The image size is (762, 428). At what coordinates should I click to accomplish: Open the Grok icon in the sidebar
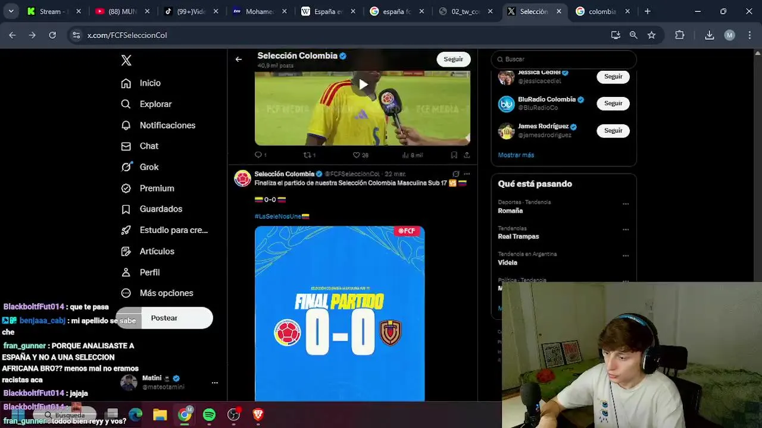point(126,167)
